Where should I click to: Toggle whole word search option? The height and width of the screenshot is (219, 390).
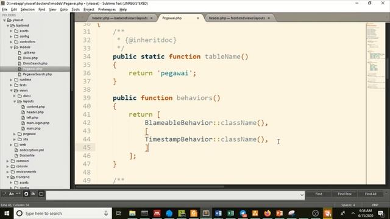[x=18, y=194]
